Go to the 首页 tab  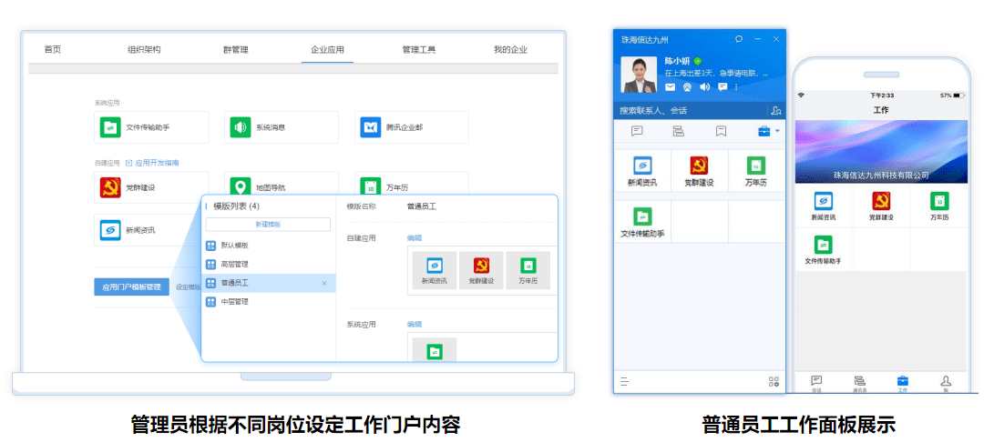(x=53, y=49)
